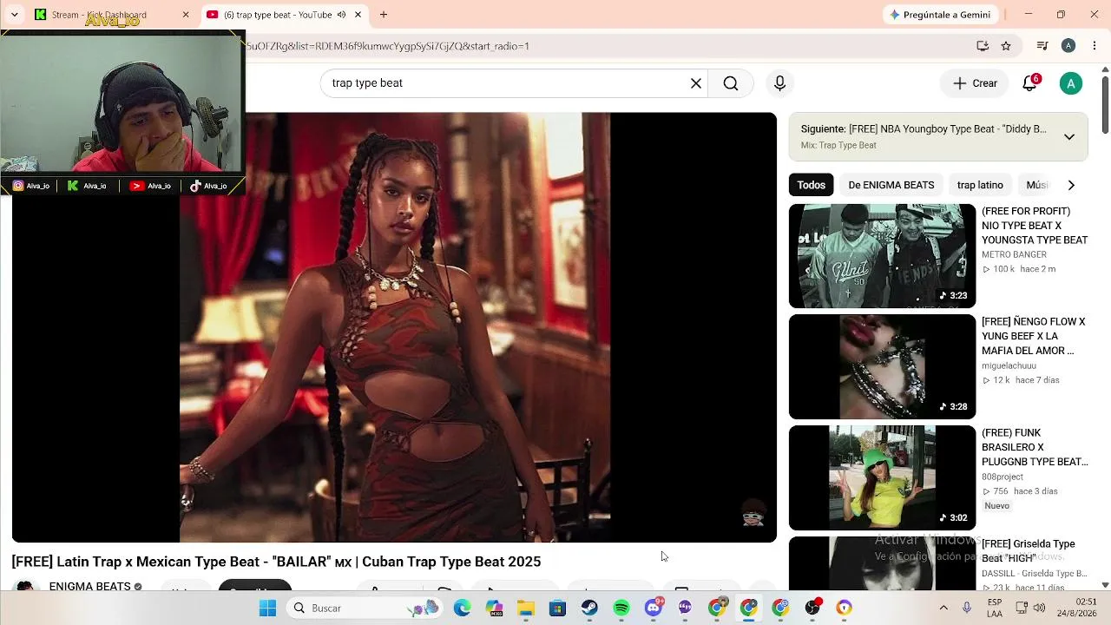1111x625 pixels.
Task: Bookmark this page with the star icon
Action: pos(1006,46)
